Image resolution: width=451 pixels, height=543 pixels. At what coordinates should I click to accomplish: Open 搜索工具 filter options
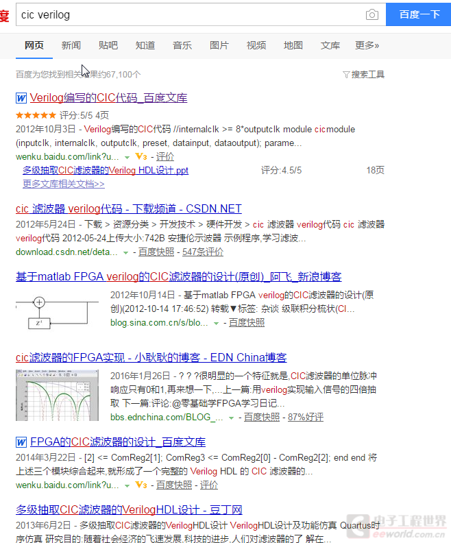(x=368, y=75)
